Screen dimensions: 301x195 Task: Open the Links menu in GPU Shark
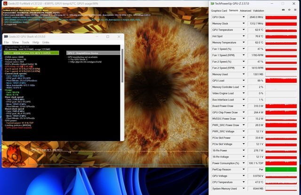click(46, 42)
